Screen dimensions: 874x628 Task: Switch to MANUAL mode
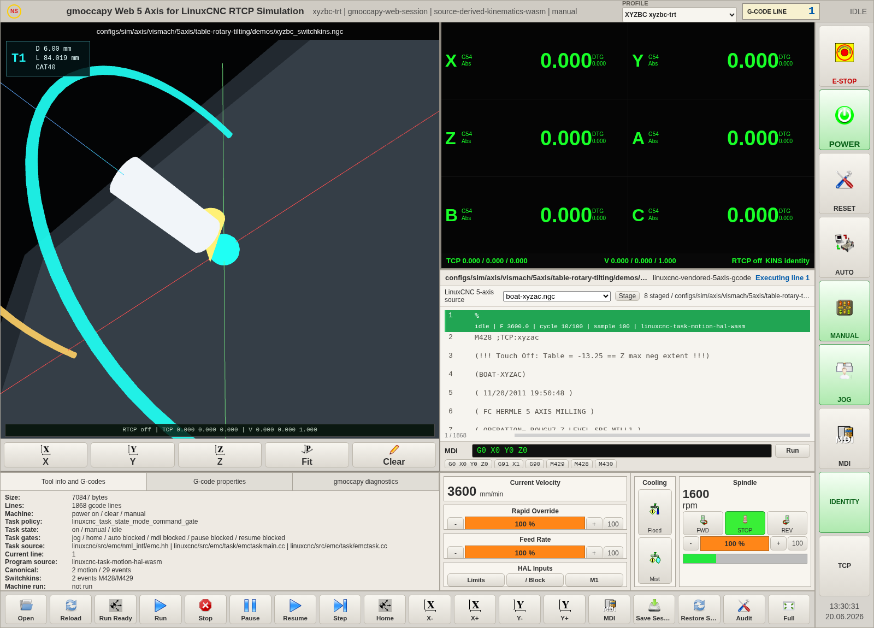[x=844, y=311]
